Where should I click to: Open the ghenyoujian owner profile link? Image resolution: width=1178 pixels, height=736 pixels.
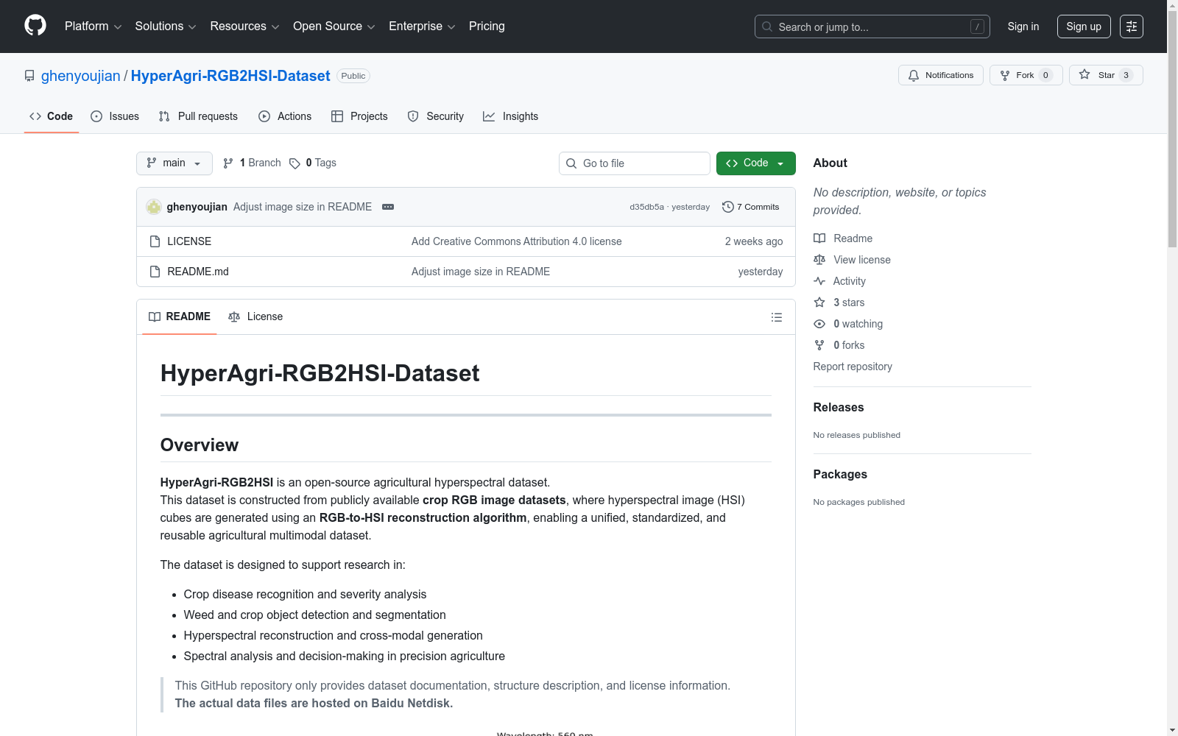[81, 76]
